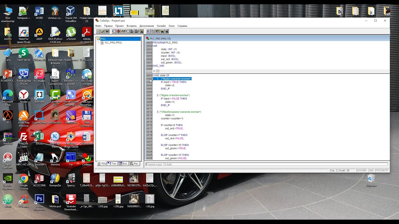Open the Окно menu
Screen dimensions: 399x224
[x=171, y=26]
